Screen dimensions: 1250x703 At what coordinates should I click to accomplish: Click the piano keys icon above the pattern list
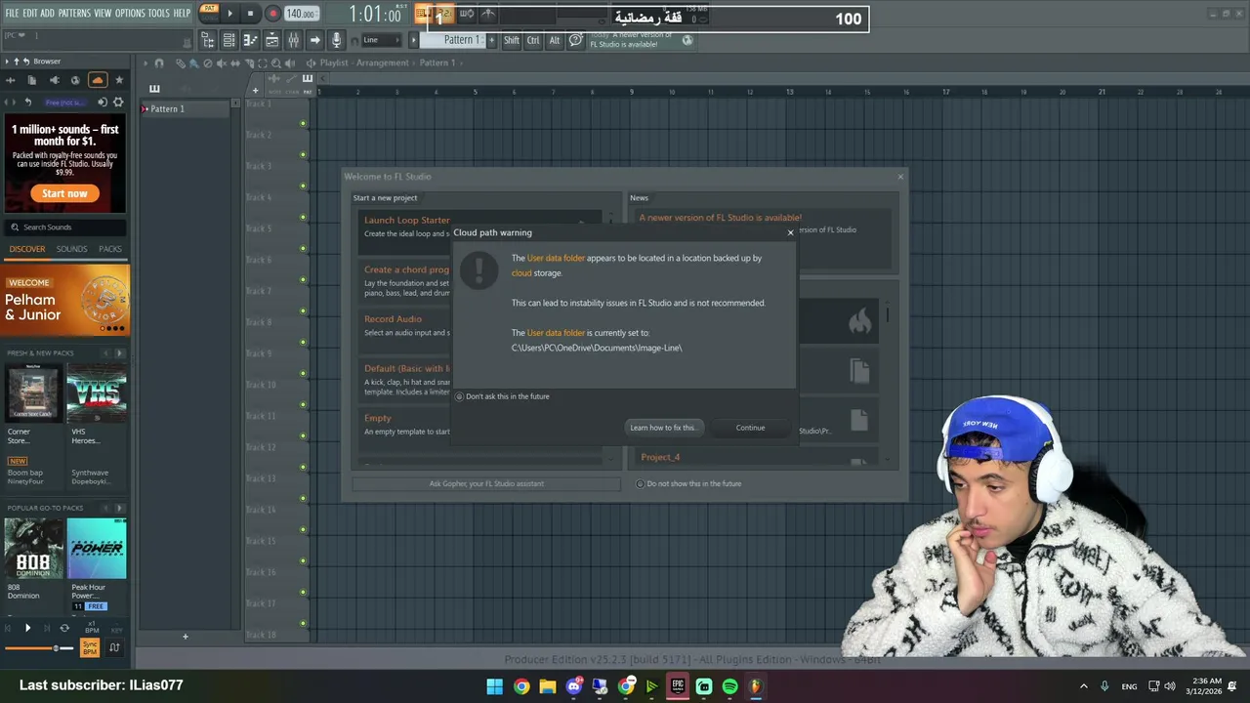click(x=154, y=88)
